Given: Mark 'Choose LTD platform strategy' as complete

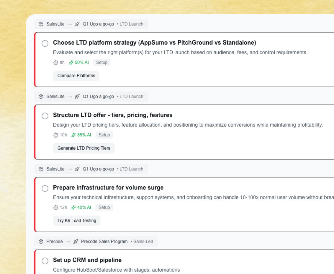Looking at the screenshot, I should (45, 43).
